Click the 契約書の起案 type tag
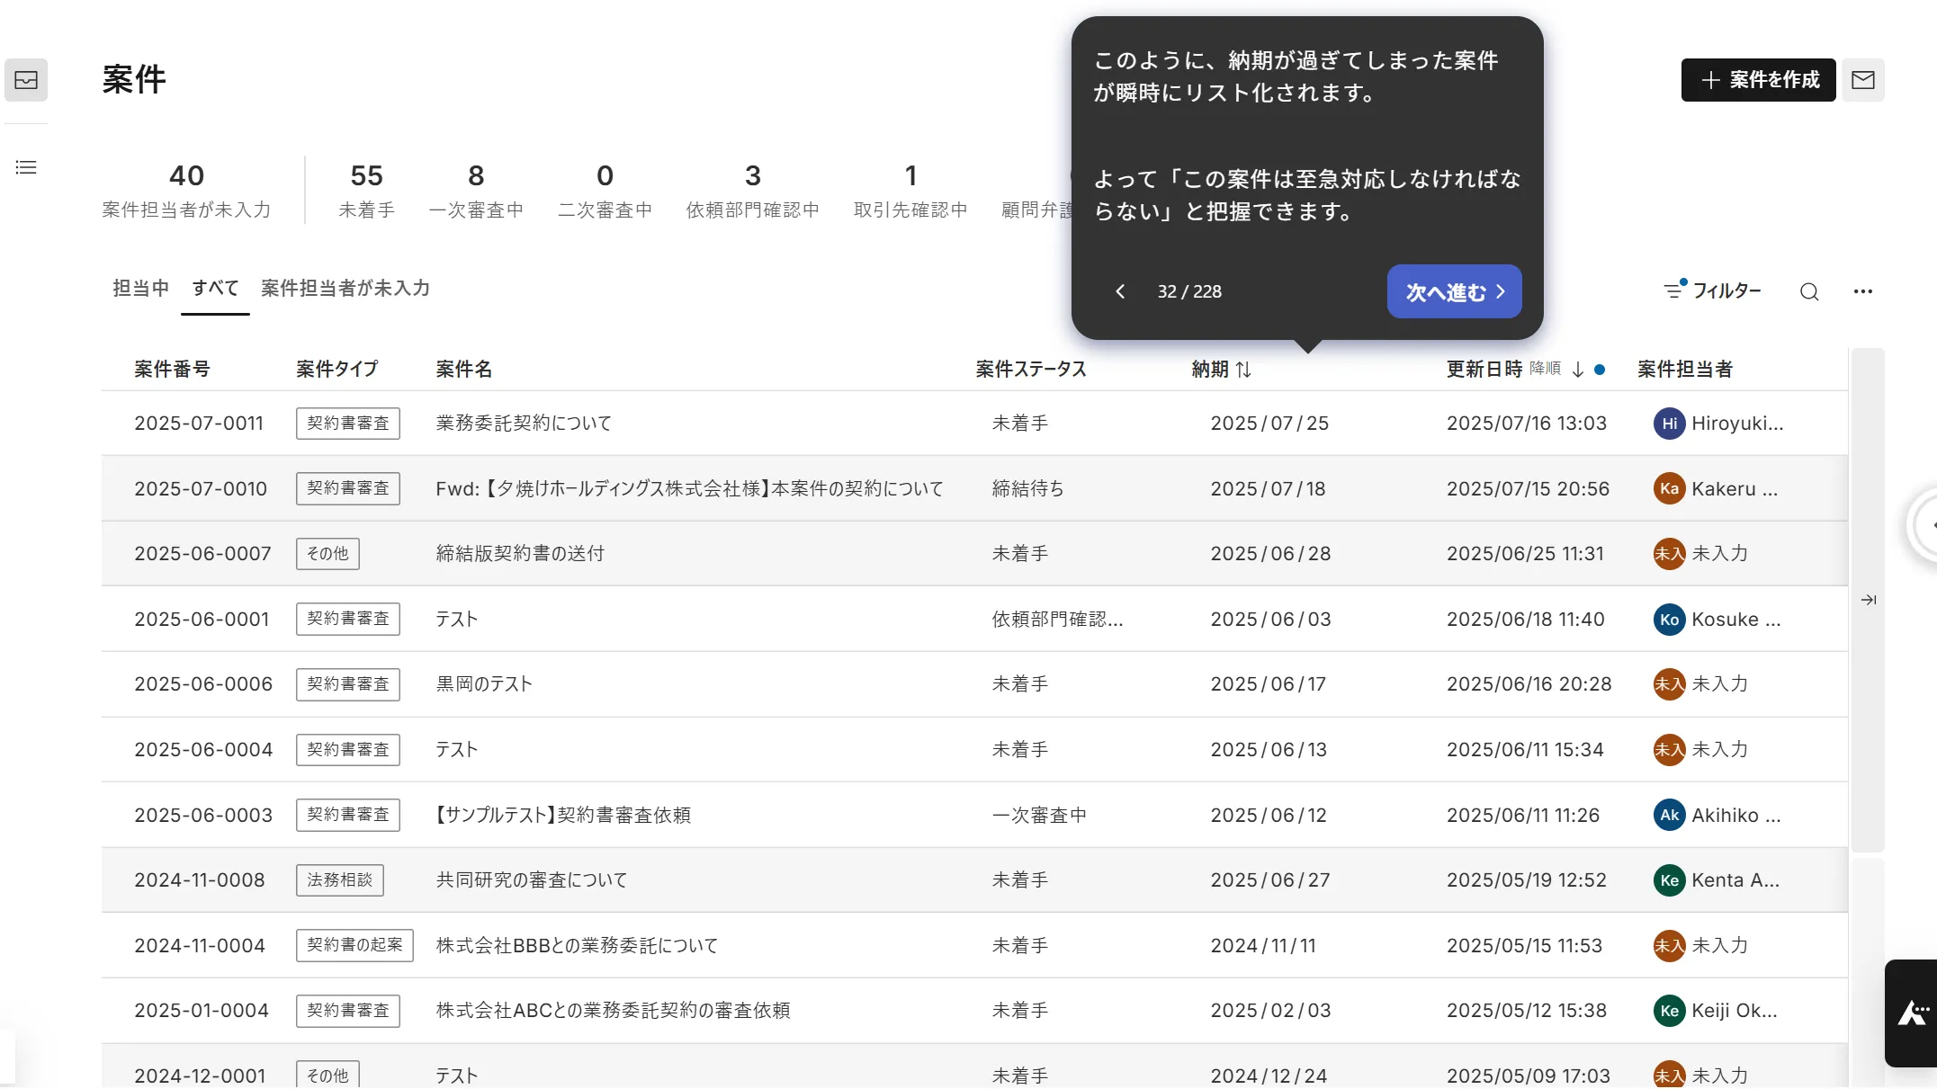Viewport: 1937px width, 1089px height. click(x=354, y=945)
